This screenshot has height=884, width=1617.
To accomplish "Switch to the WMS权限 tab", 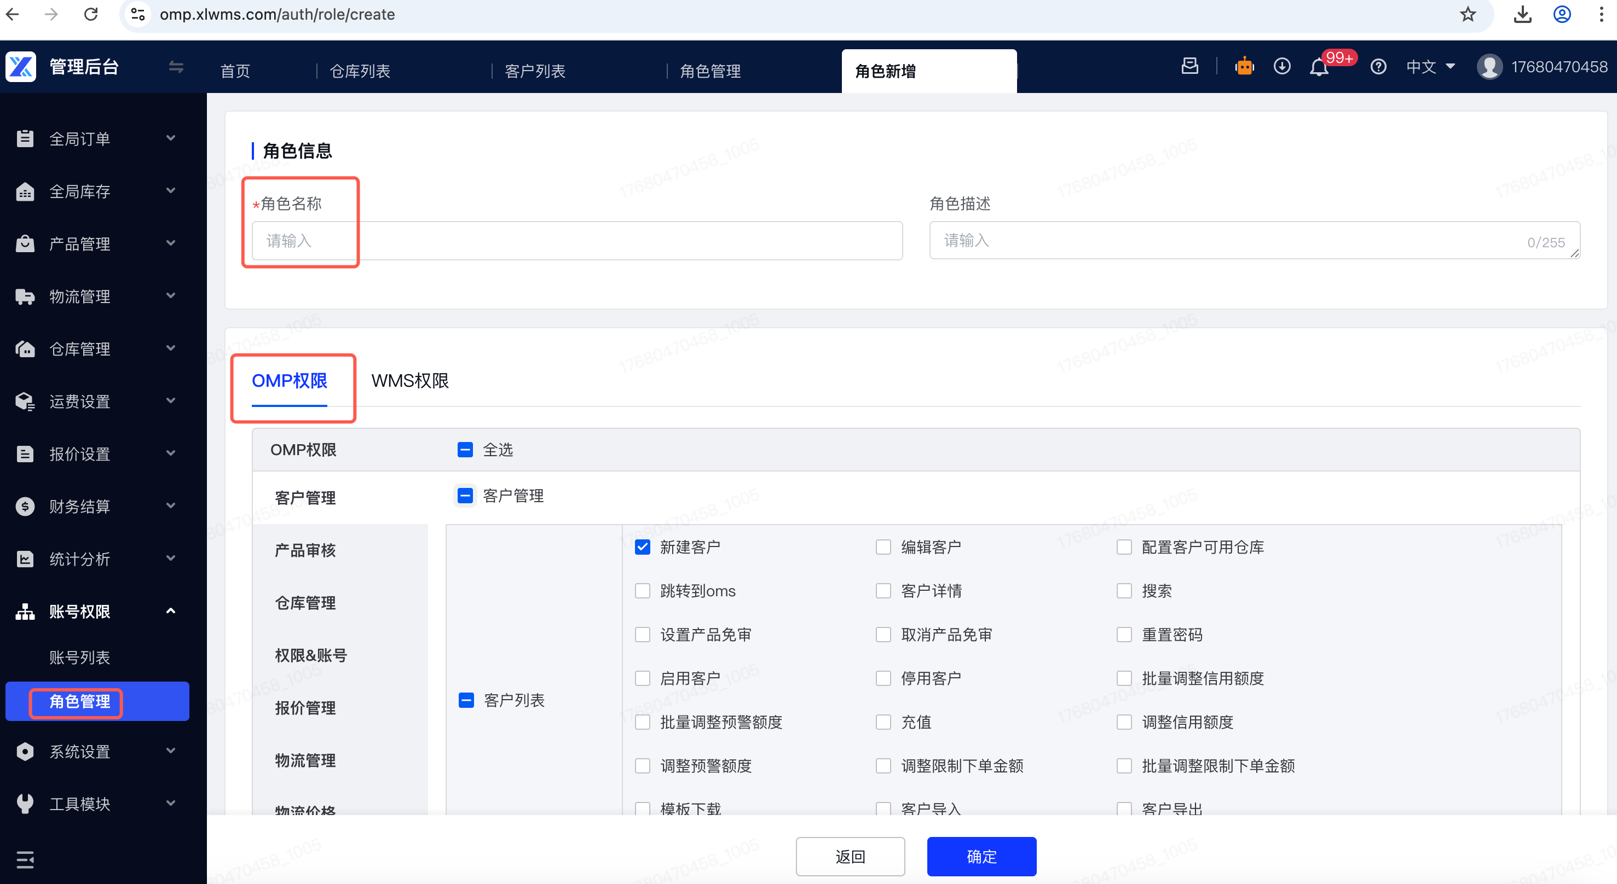I will click(410, 381).
